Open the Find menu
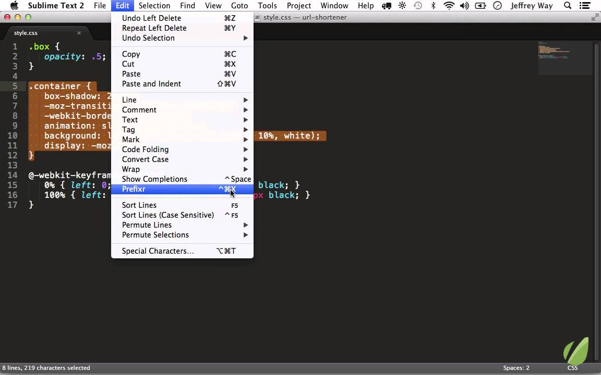 (187, 5)
